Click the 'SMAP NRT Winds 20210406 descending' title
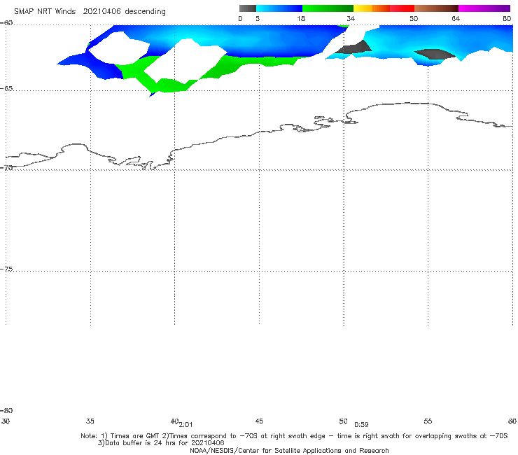This screenshot has height=455, width=518. coord(90,12)
